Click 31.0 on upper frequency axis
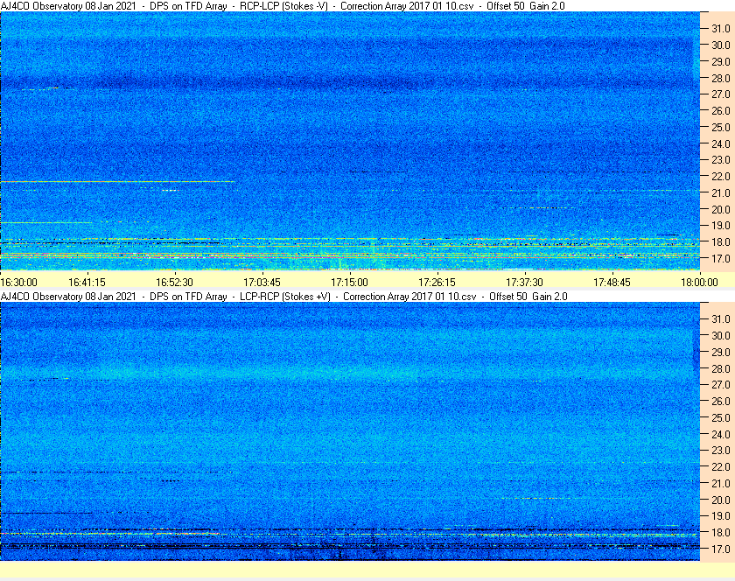The image size is (735, 581). pos(720,29)
